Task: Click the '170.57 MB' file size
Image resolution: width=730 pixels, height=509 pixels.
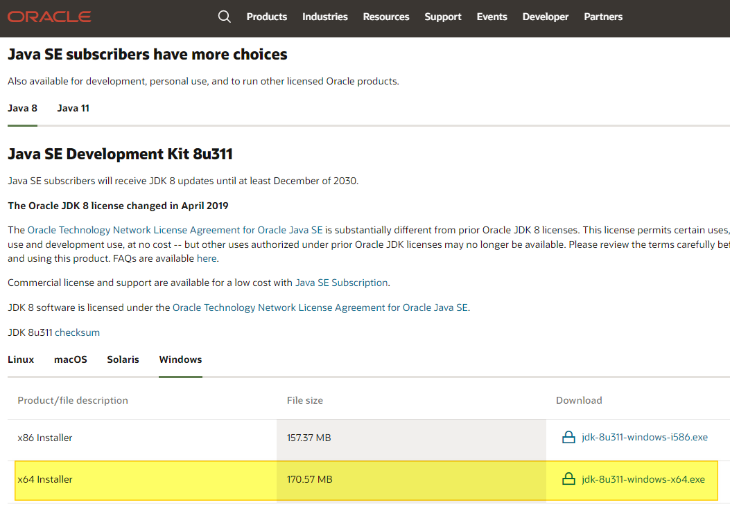Action: point(310,479)
